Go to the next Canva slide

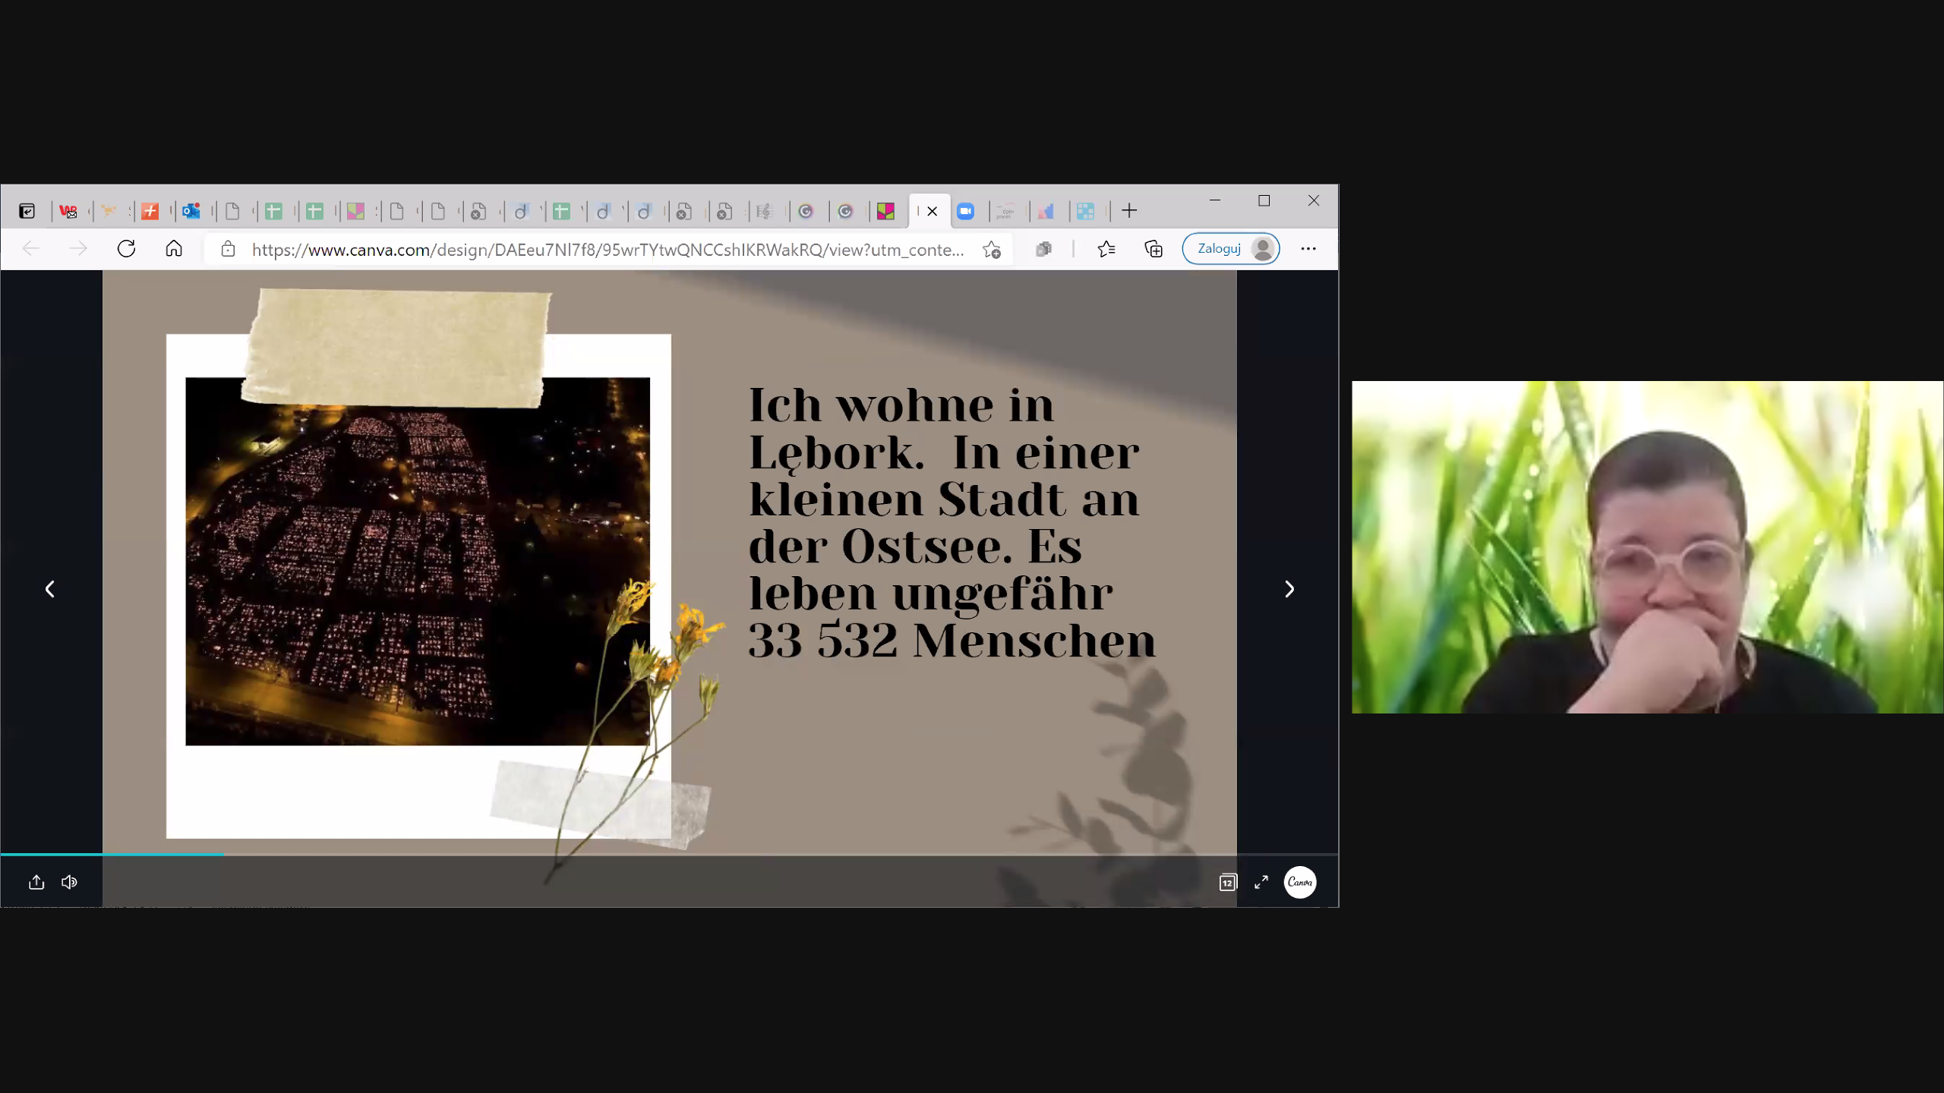1289,589
